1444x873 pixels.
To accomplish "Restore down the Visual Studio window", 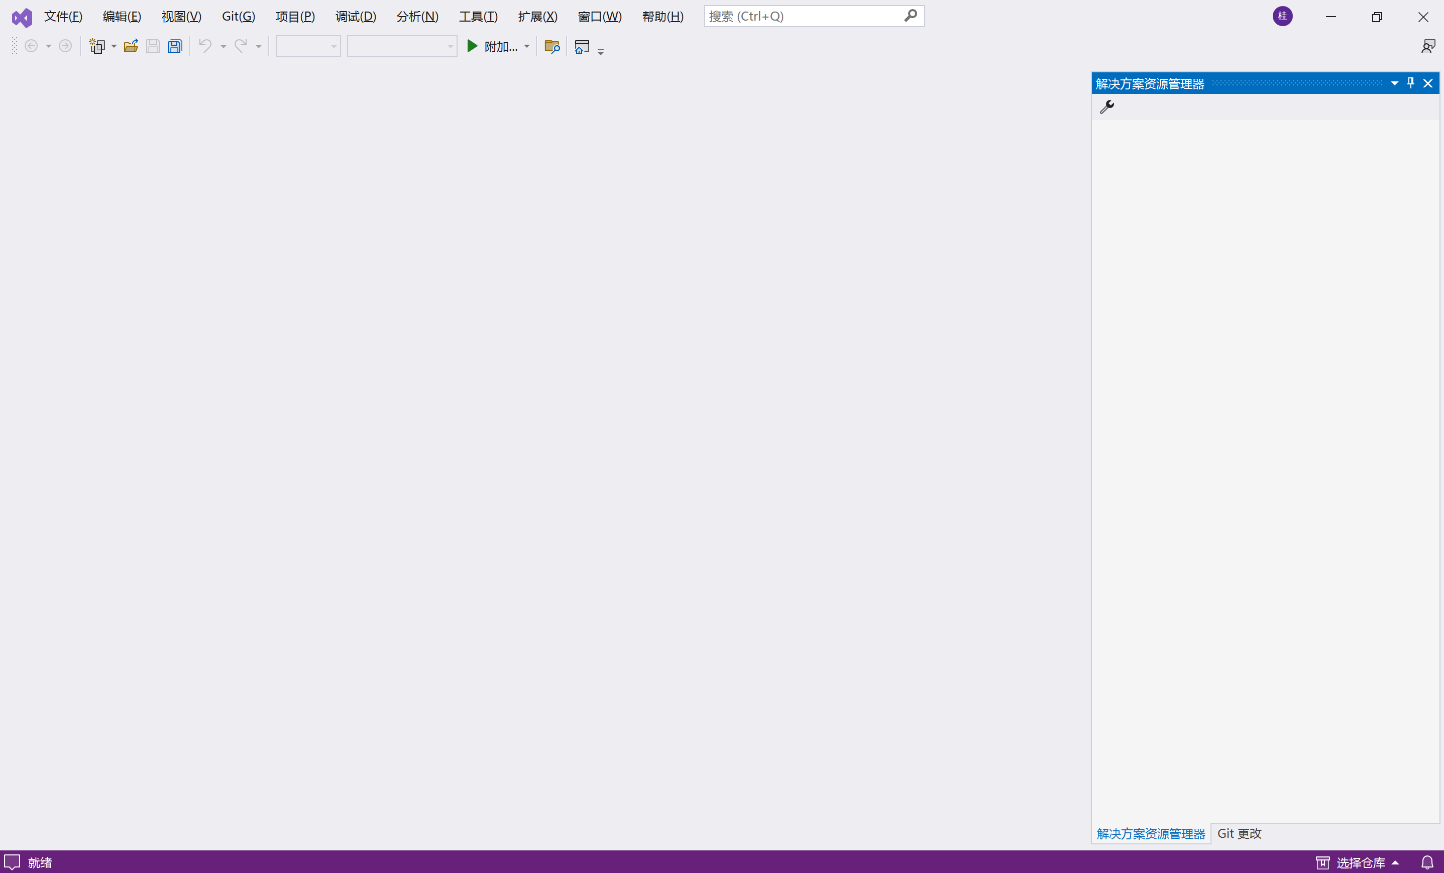I will [x=1377, y=17].
